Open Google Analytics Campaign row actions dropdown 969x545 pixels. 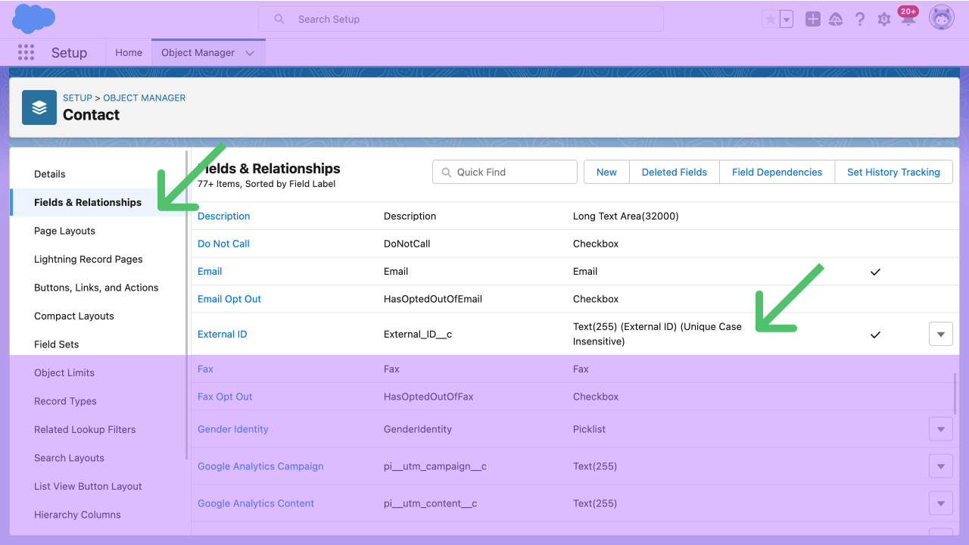(940, 466)
